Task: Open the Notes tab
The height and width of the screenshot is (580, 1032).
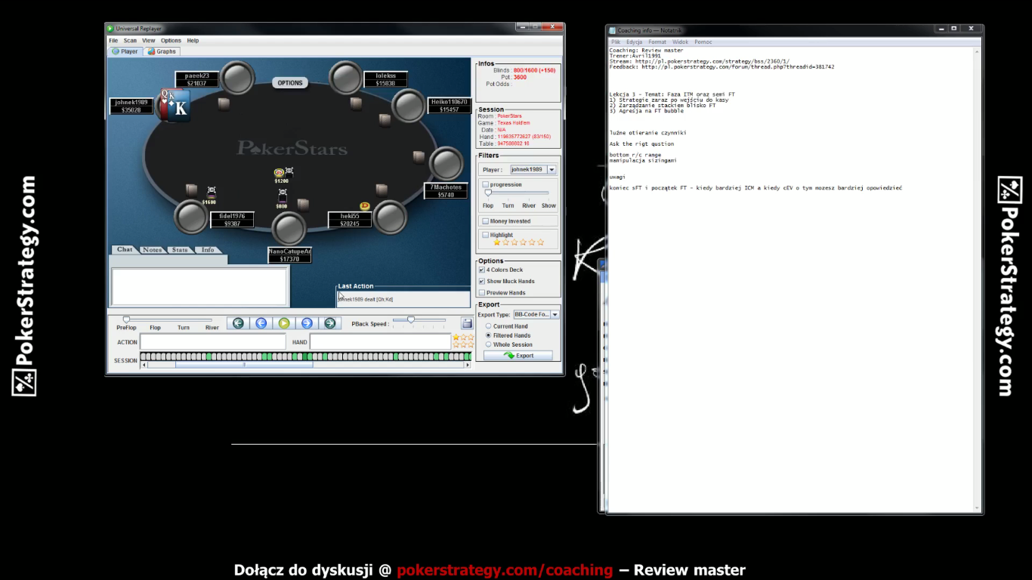Action: point(152,250)
